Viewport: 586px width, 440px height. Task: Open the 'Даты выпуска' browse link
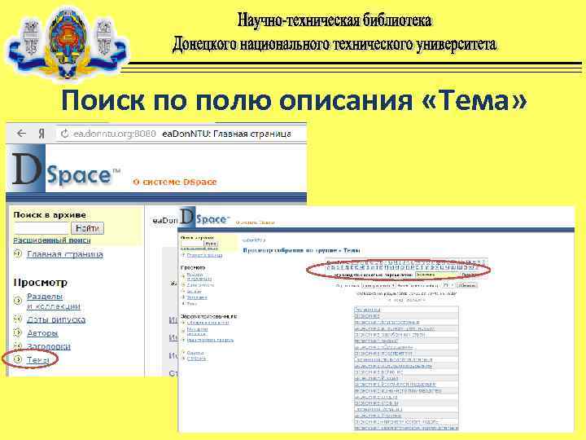click(x=56, y=319)
